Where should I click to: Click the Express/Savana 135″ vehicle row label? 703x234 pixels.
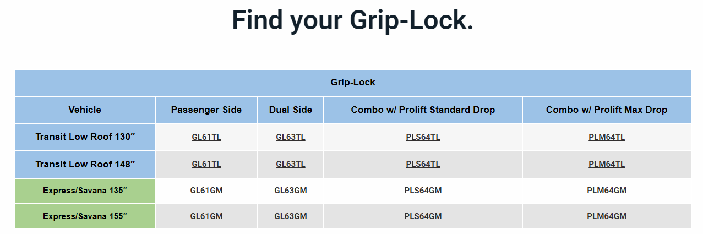pos(85,191)
